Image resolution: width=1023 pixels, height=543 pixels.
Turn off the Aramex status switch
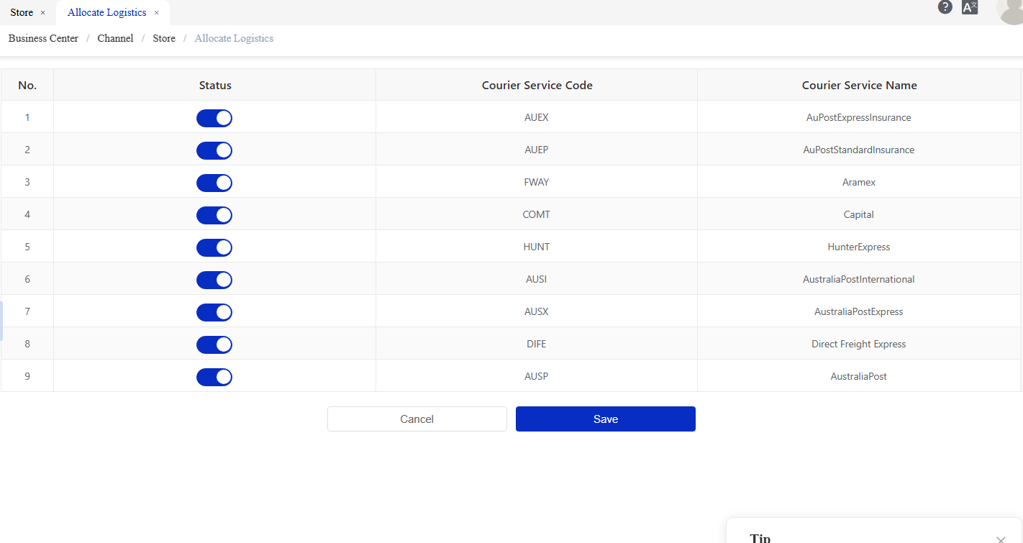[x=214, y=183]
